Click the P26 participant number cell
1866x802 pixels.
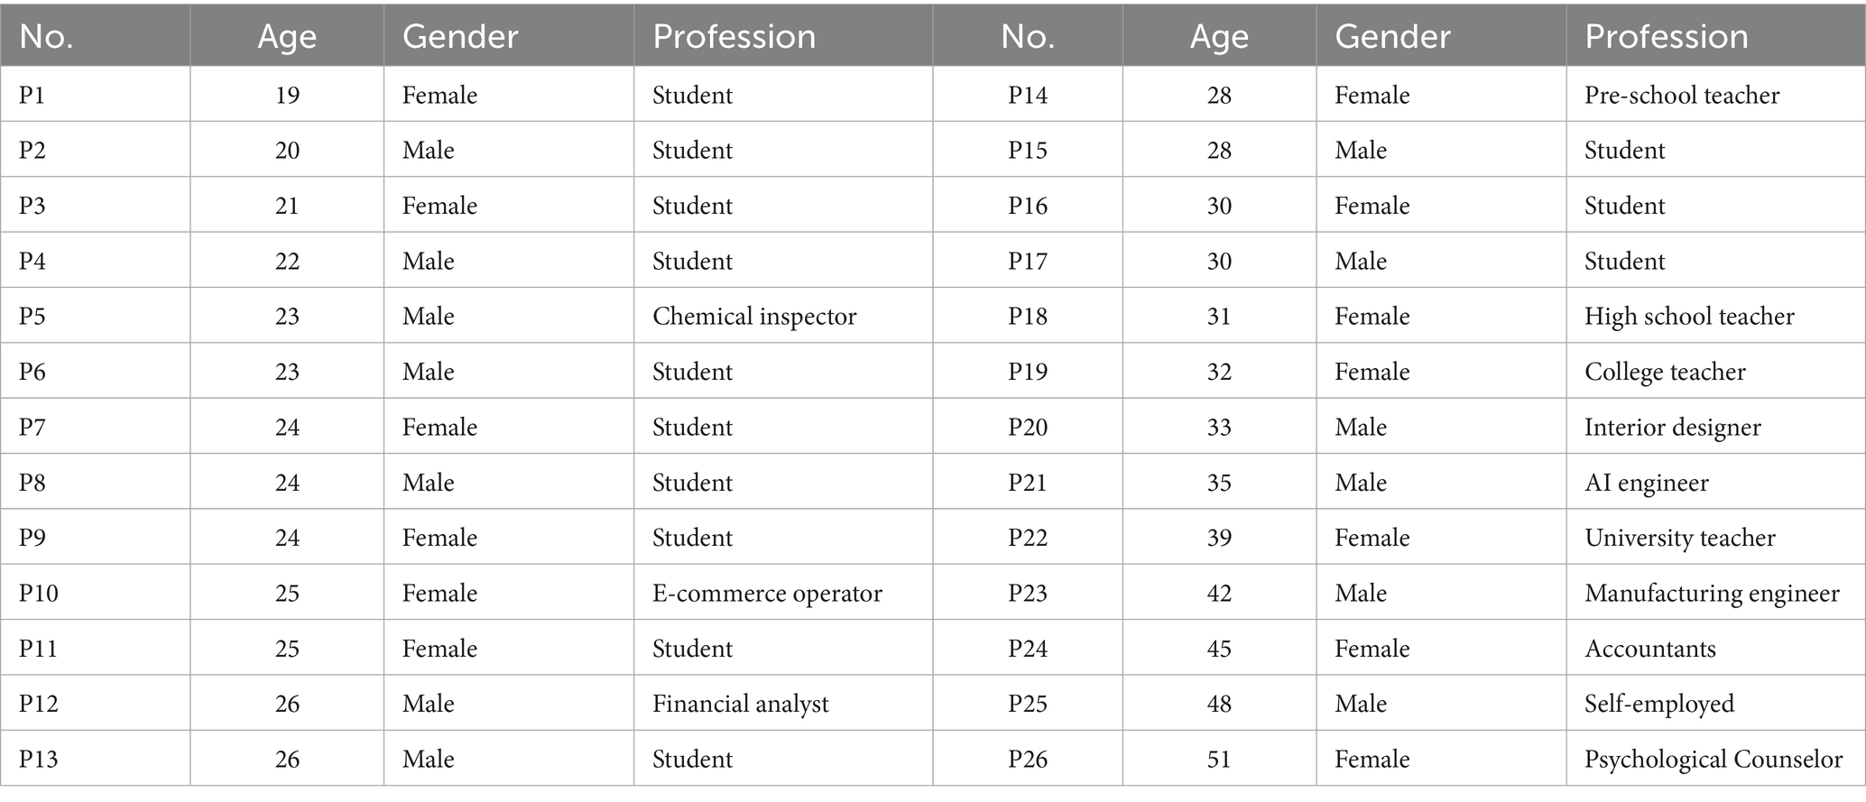[x=1028, y=760]
